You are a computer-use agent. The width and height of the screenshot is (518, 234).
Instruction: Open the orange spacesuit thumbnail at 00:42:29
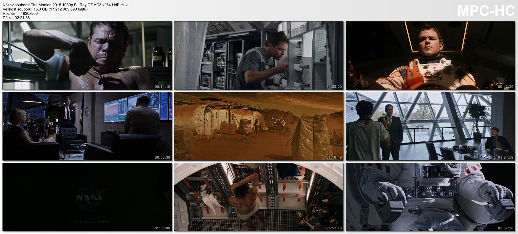[431, 56]
